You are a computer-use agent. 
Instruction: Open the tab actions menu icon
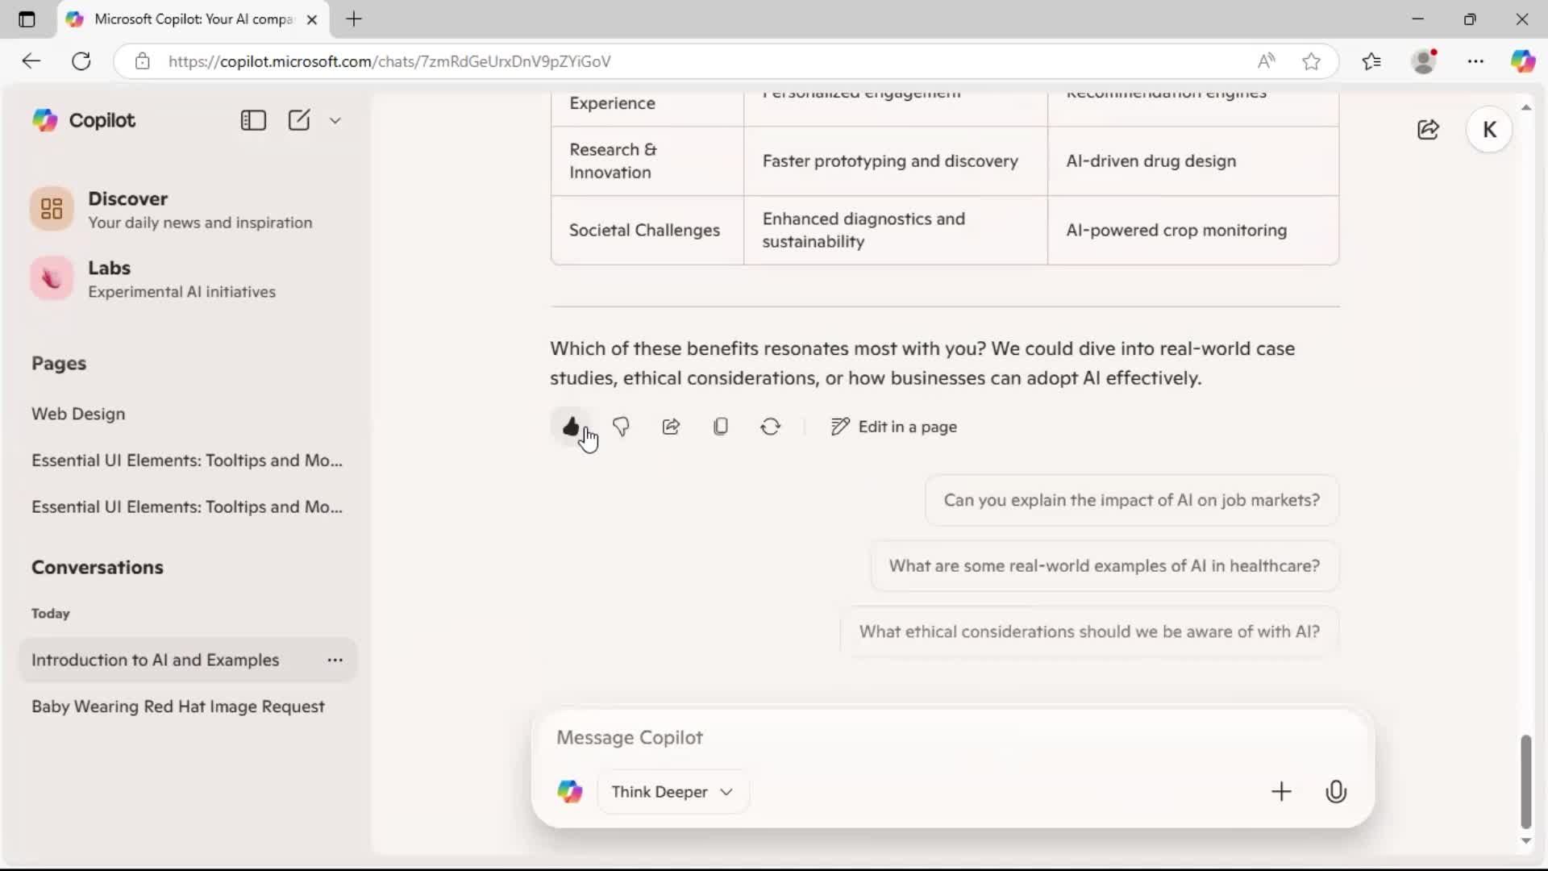27,19
